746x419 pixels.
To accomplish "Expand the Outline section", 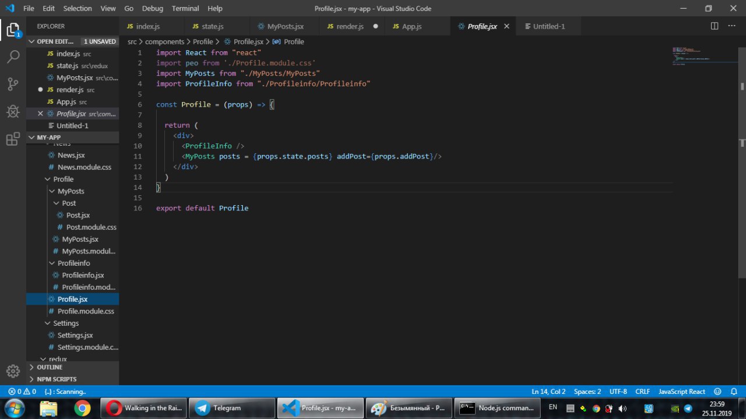I will (50, 367).
